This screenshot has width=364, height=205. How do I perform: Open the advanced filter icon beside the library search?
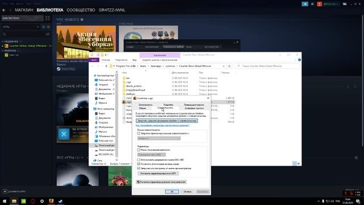pos(48,34)
